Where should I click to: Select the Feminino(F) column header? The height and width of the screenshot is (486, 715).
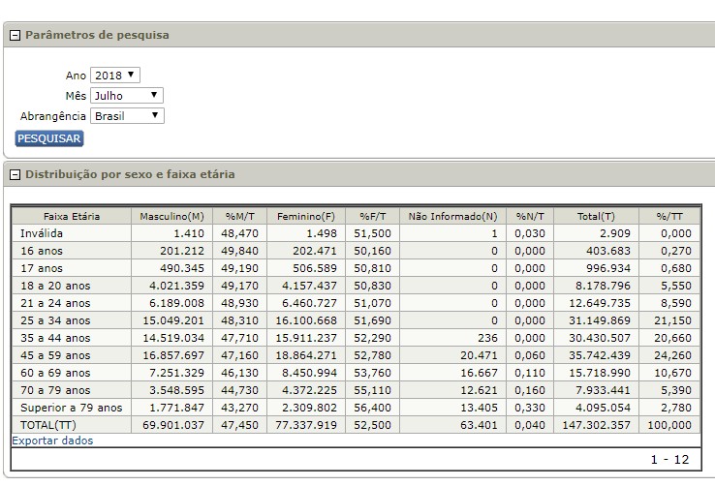click(306, 216)
